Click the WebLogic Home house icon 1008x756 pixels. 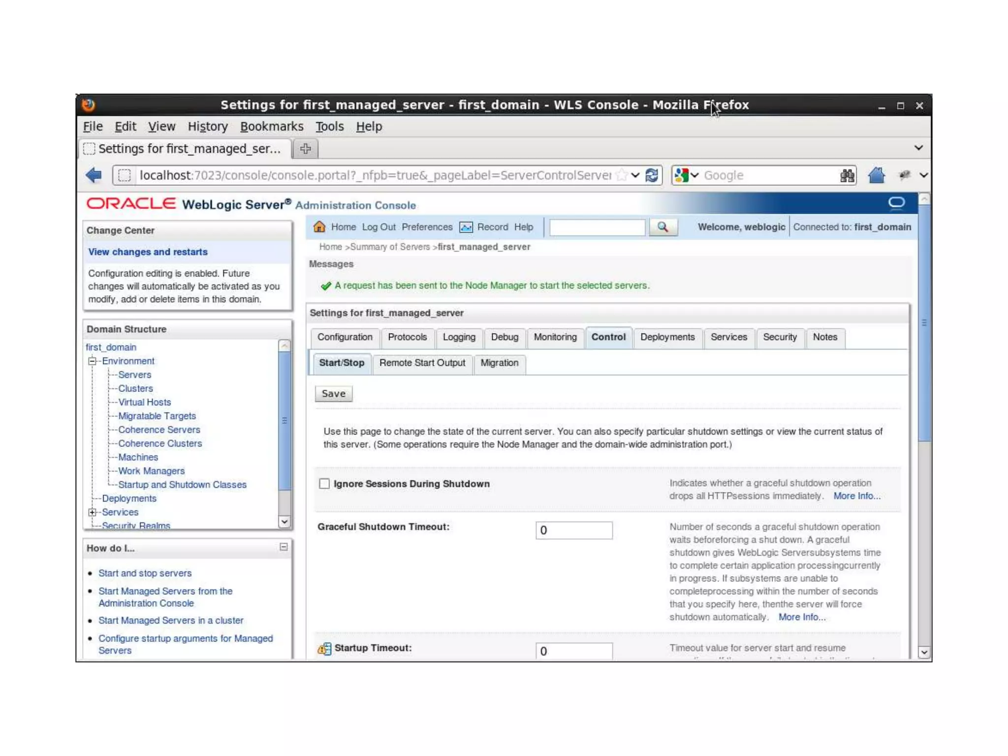click(319, 226)
